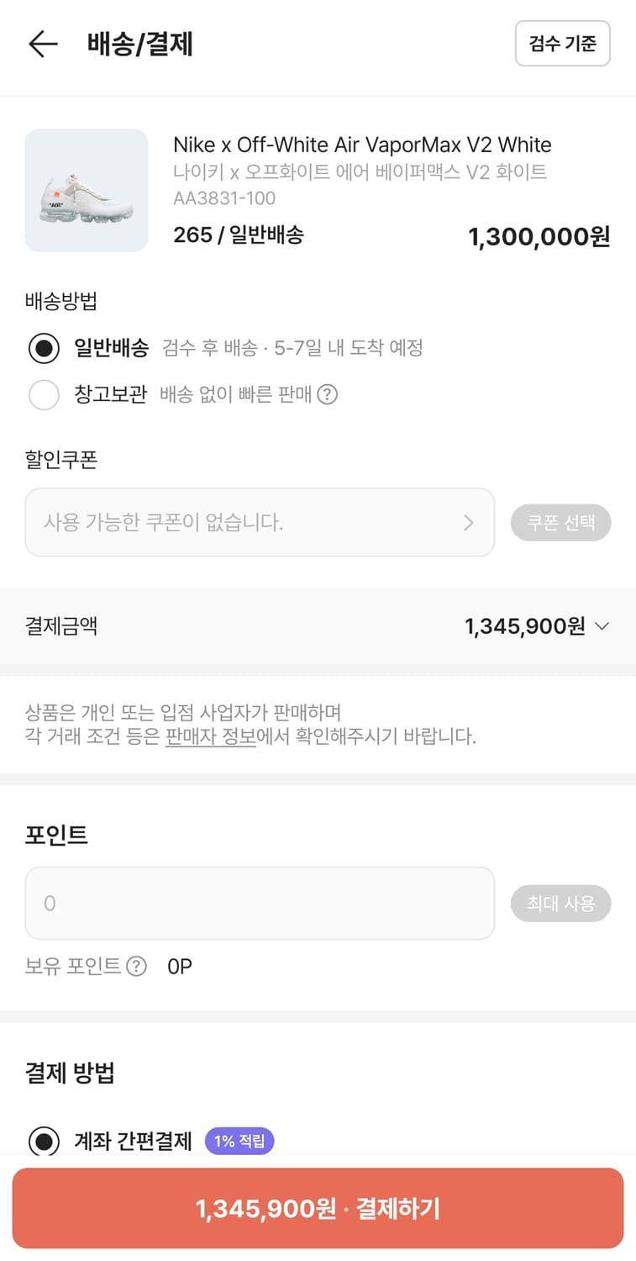Open the 검수 기준 inspection standards
The image size is (636, 1261).
pyautogui.click(x=562, y=44)
